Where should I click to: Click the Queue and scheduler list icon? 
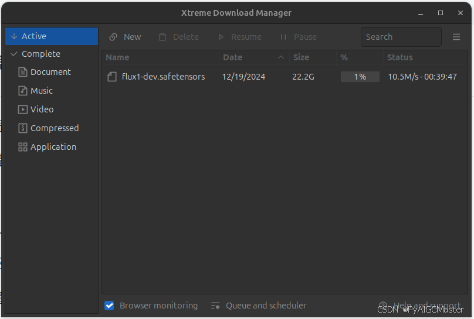click(x=215, y=306)
